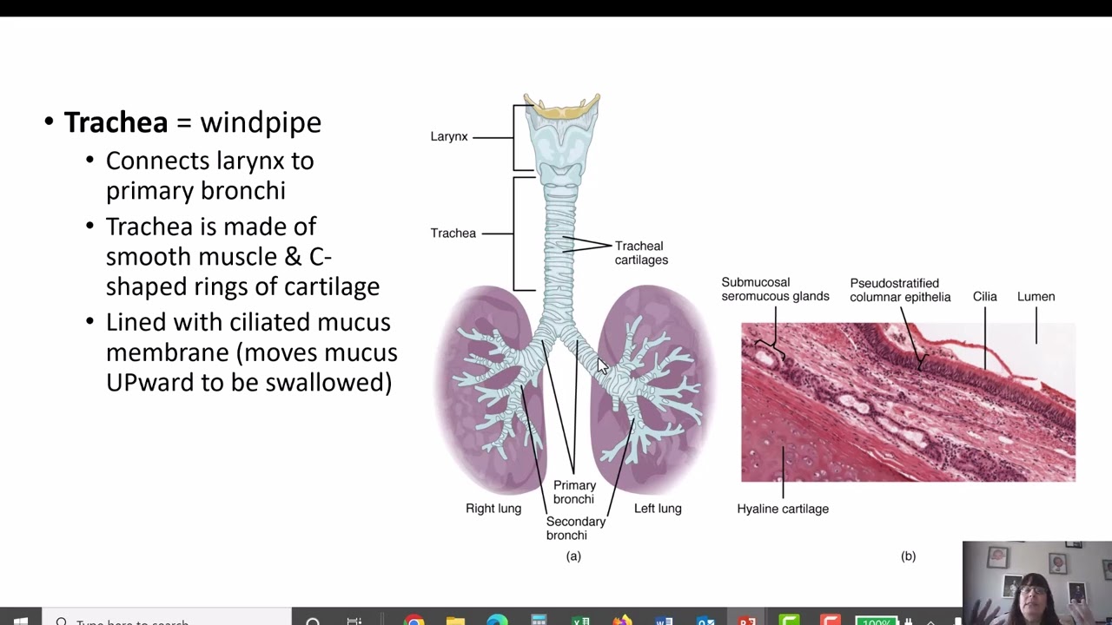Screen dimensions: 1112x625
Task: Click the '(b)' figure caption
Action: click(x=908, y=556)
